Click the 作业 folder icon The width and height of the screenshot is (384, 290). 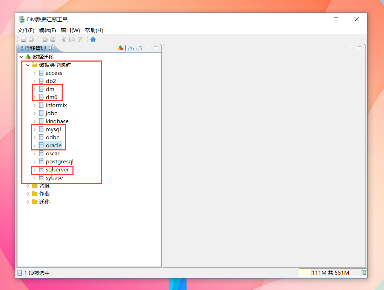[35, 194]
